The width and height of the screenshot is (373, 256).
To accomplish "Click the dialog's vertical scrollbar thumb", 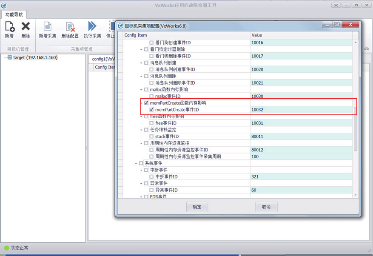I will pos(356,128).
